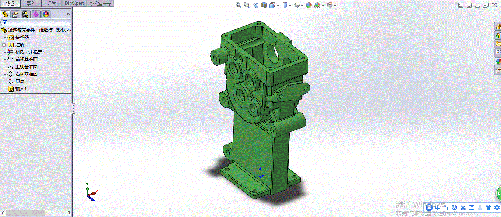Click the Display Style cube icon
The width and height of the screenshot is (501, 217).
tap(285, 5)
